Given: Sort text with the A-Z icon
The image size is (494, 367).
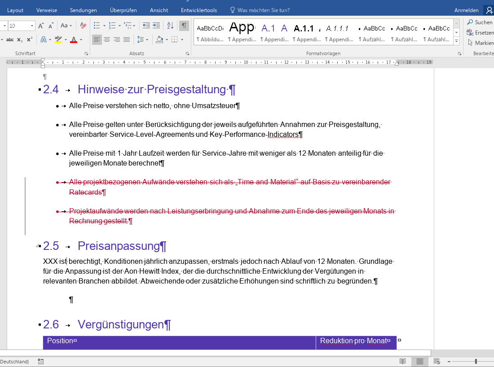Looking at the screenshot, I should coord(170,26).
